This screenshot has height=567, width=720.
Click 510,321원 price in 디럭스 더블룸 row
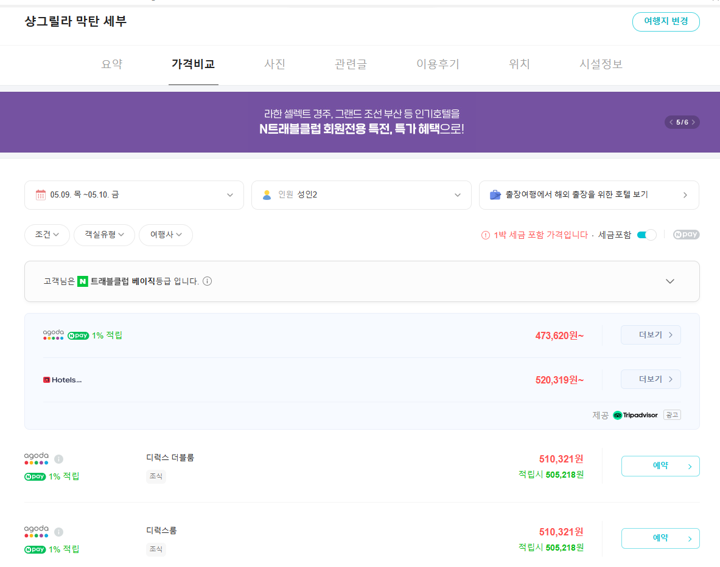coord(561,459)
